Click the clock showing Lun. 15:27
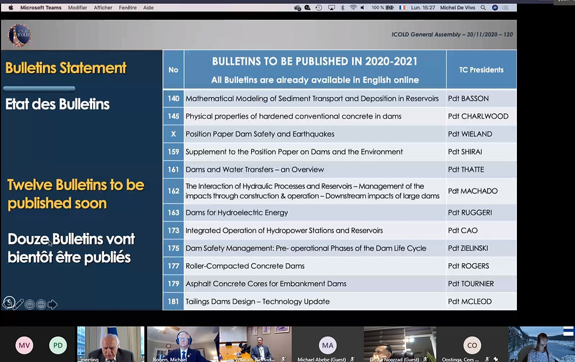575x362 pixels. coord(423,7)
